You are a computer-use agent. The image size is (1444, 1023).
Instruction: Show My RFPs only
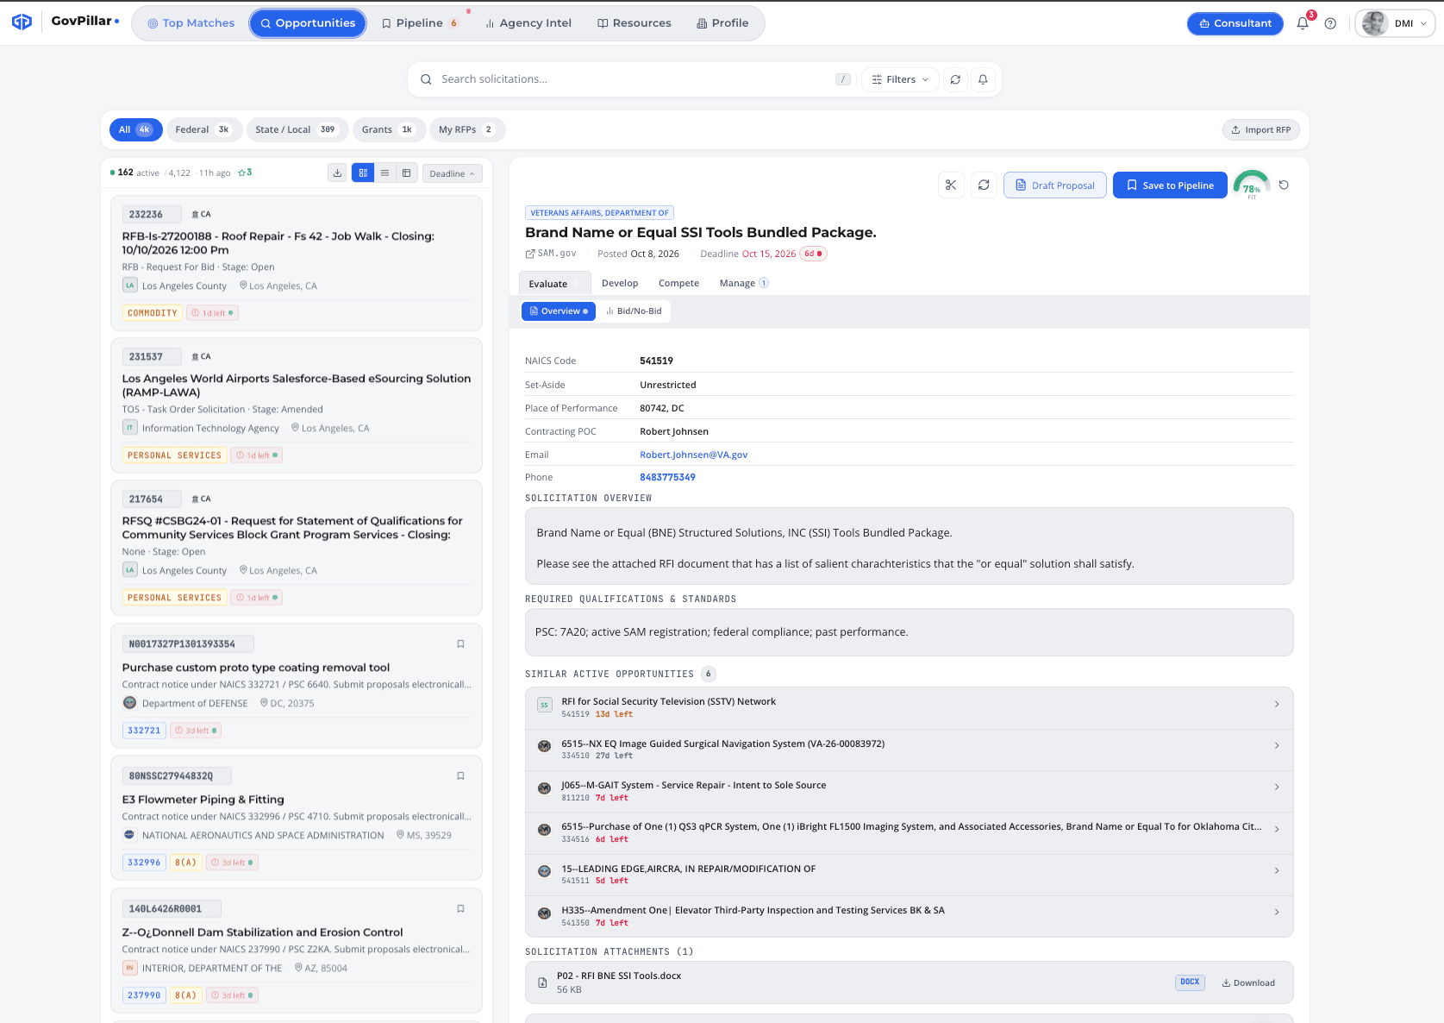467,129
